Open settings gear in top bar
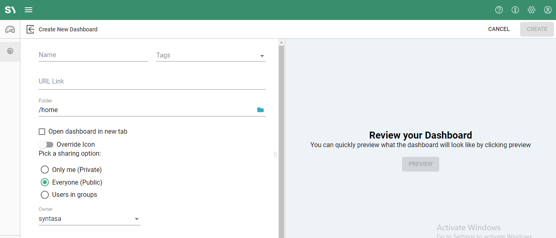This screenshot has height=238, width=556. click(x=532, y=10)
